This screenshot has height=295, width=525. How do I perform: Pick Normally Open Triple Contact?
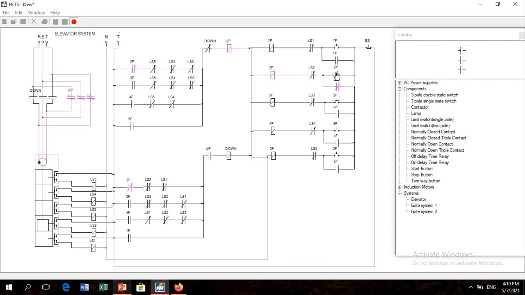[x=437, y=150]
